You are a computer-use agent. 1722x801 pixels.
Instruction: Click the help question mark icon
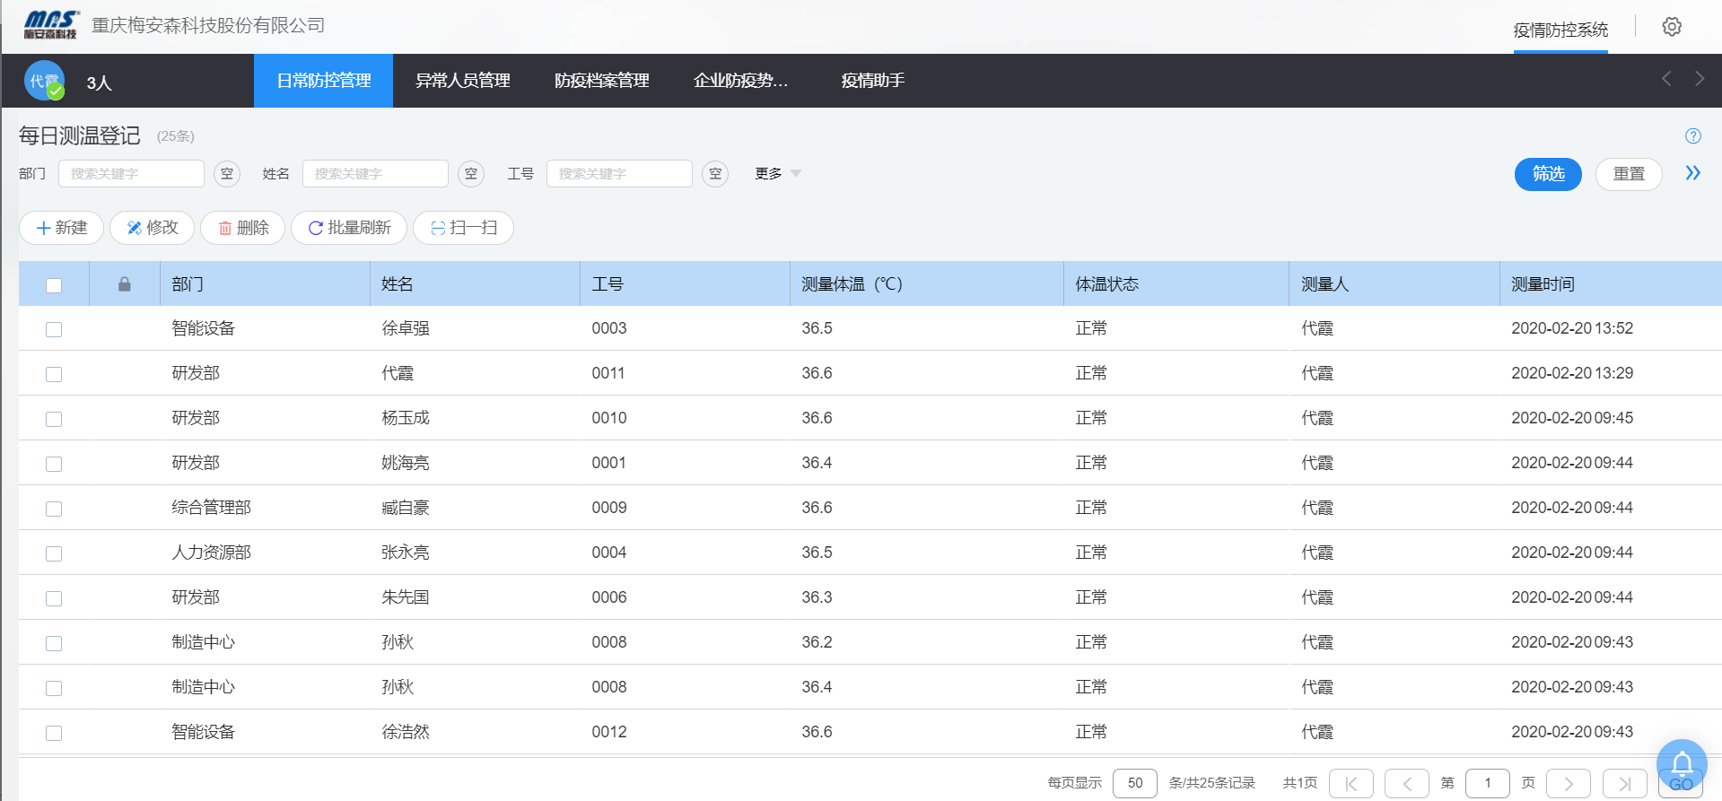click(1692, 136)
